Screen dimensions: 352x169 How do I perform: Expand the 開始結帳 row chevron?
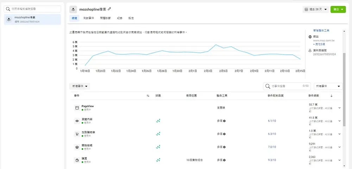(x=339, y=147)
